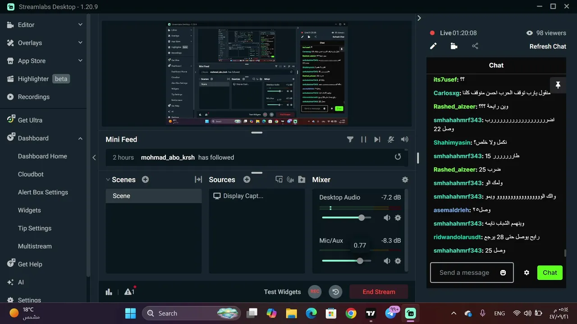Viewport: 577px width, 324px height.
Task: Expand the Editor menu chevron
Action: click(80, 25)
